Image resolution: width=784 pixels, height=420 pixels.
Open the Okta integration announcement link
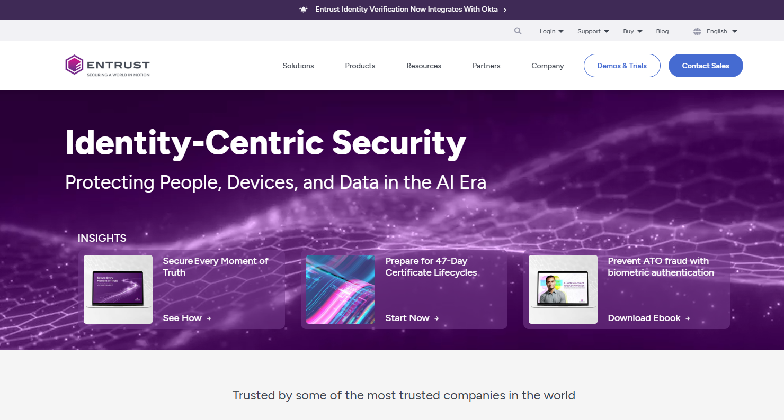tap(406, 10)
